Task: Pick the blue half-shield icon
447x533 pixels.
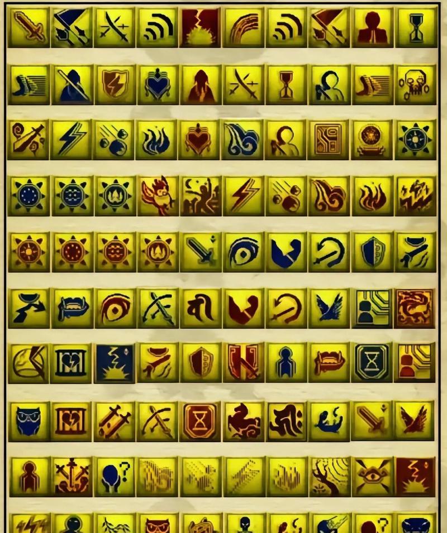Action: click(x=372, y=252)
